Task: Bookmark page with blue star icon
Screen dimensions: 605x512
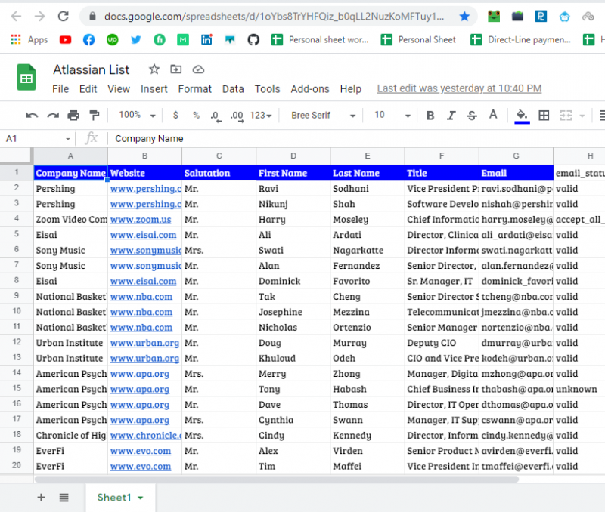Action: [x=464, y=16]
